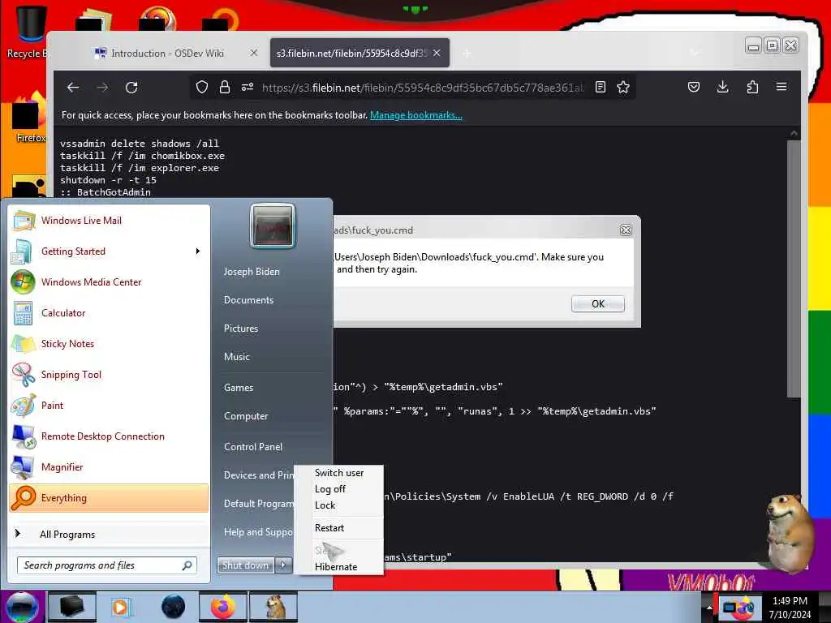Click the Firefox taskbar icon
This screenshot has height=623, width=831.
tap(223, 607)
